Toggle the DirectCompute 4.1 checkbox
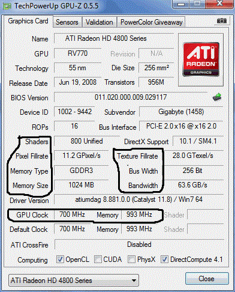 pos(164,260)
